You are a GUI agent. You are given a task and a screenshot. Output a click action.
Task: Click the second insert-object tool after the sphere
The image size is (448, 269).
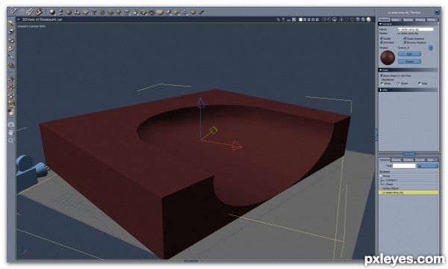(60, 12)
